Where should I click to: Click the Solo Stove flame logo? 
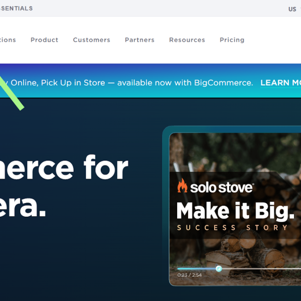182,186
